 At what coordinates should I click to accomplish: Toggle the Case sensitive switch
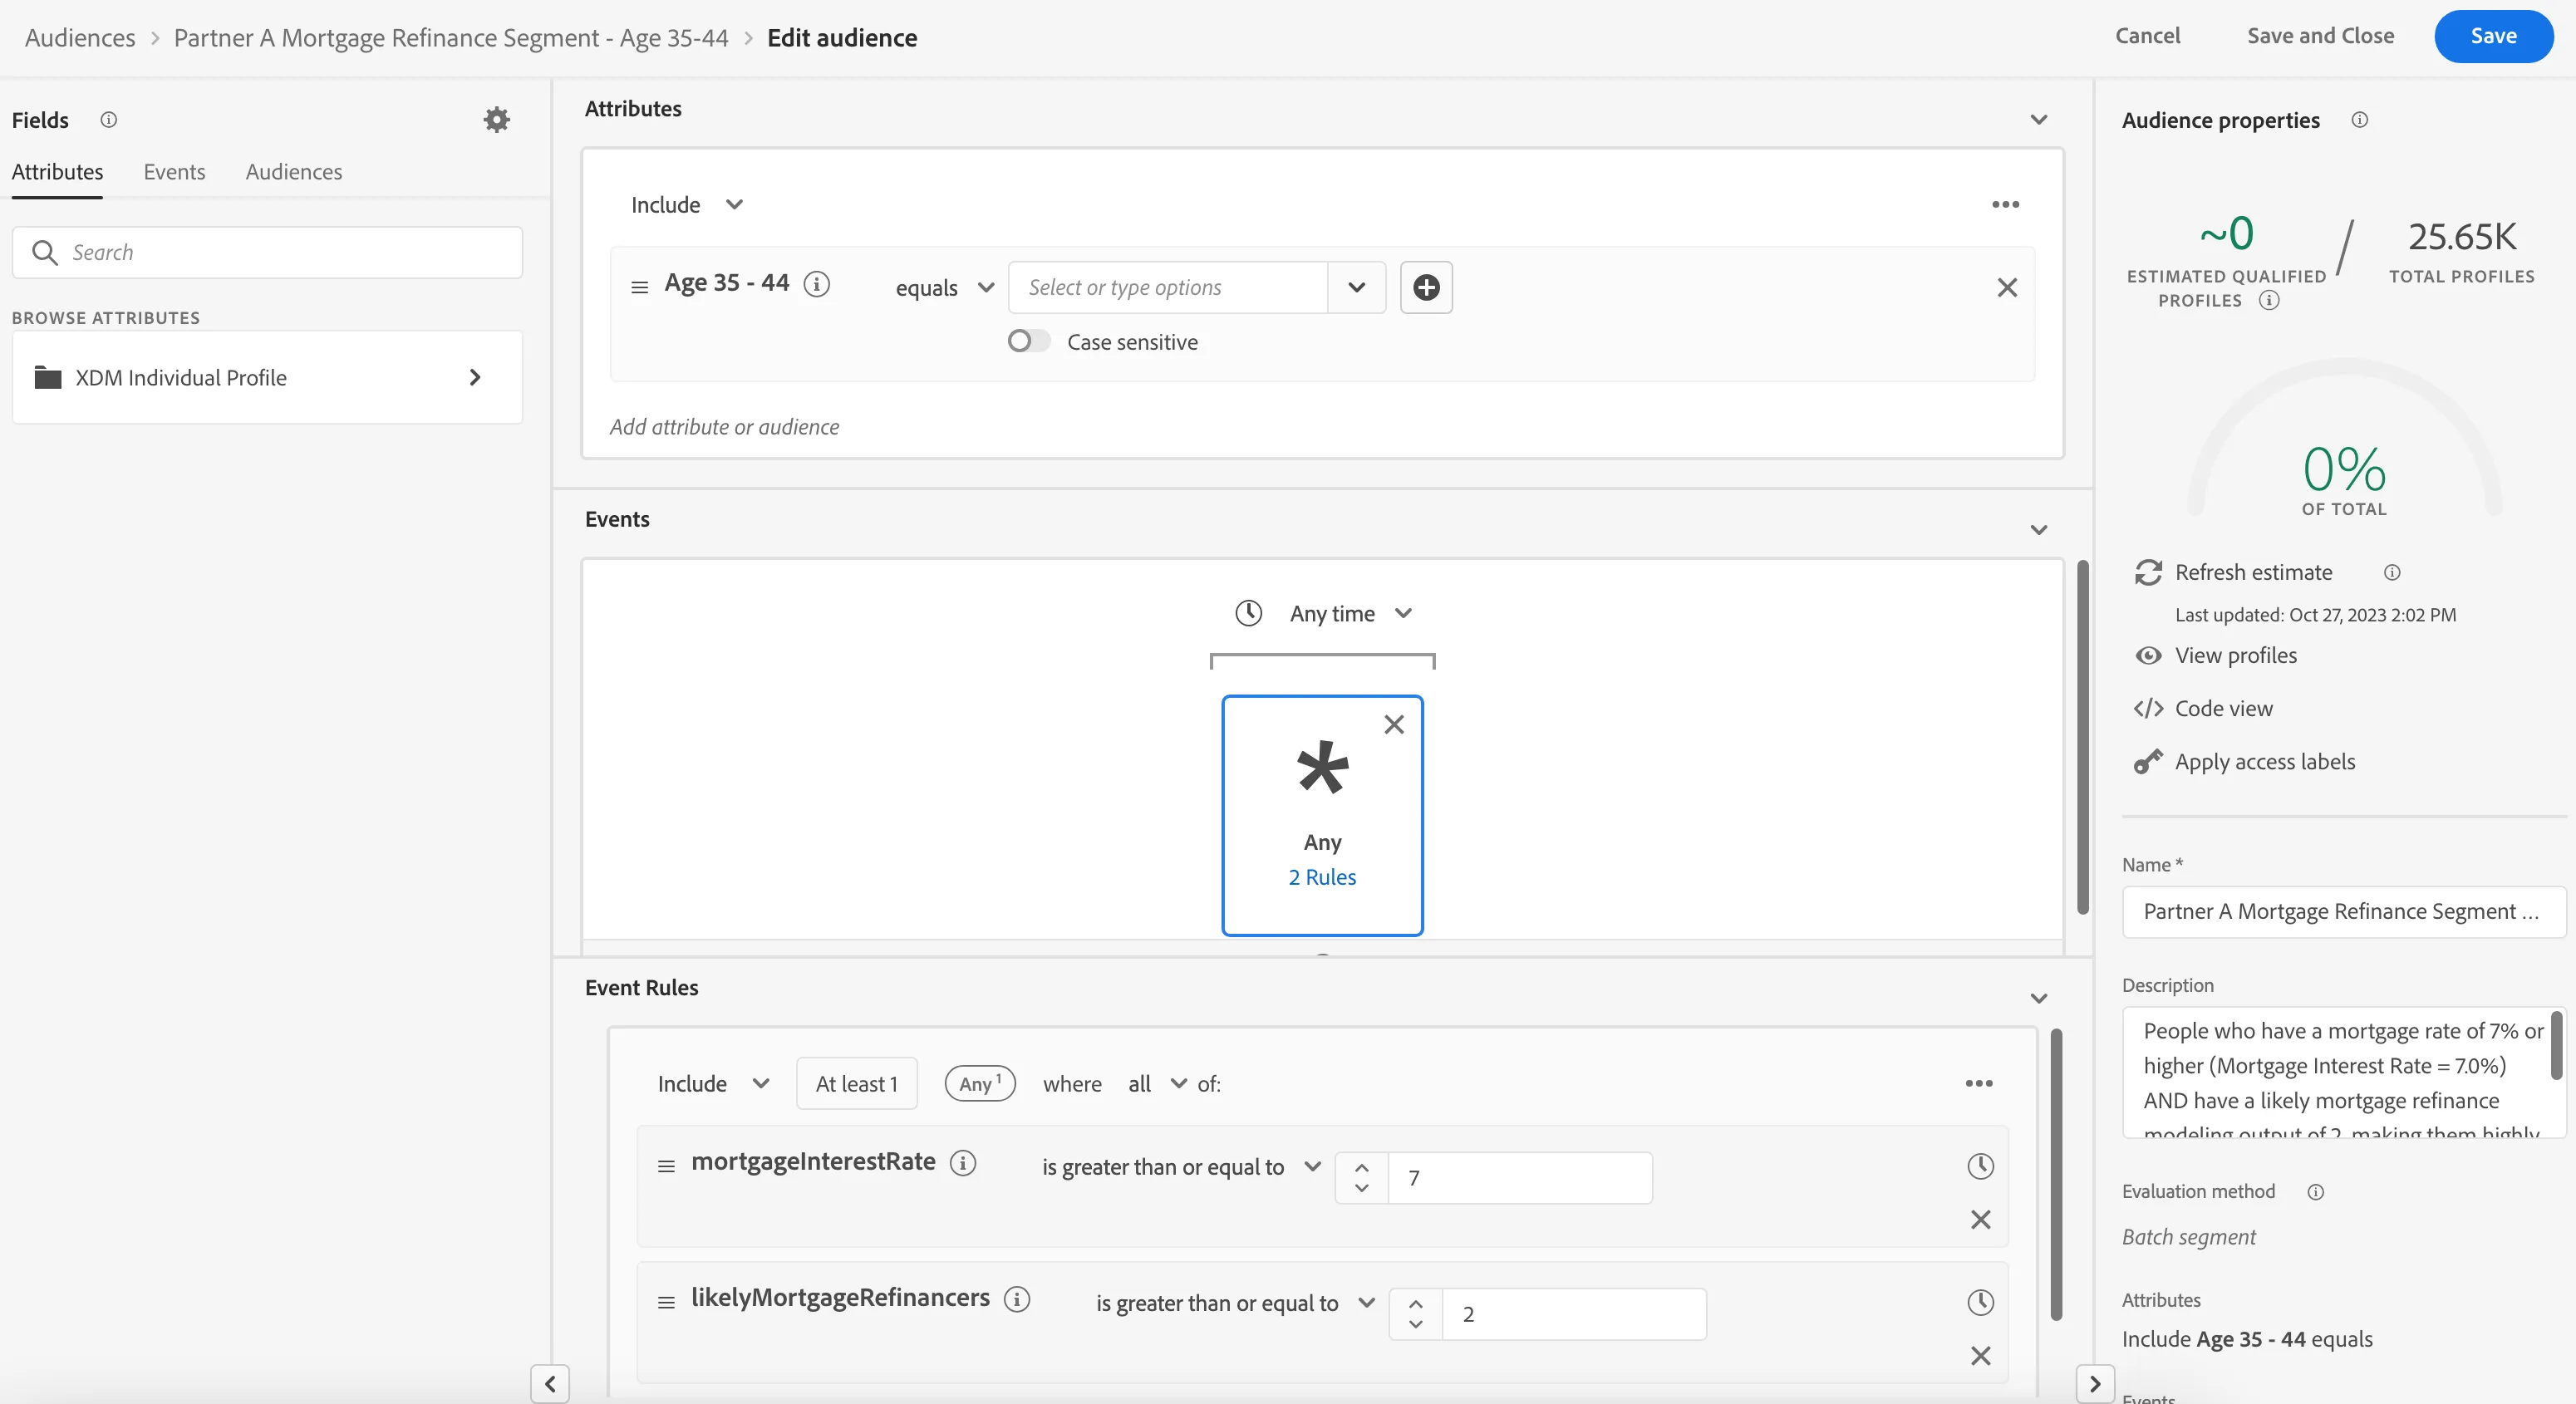pos(1028,342)
